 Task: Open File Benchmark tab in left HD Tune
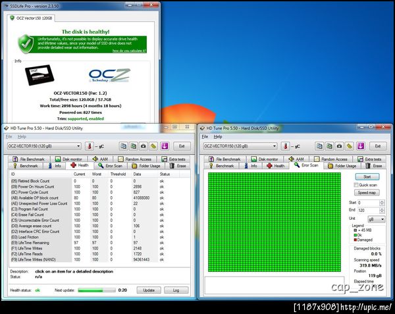coord(29,159)
